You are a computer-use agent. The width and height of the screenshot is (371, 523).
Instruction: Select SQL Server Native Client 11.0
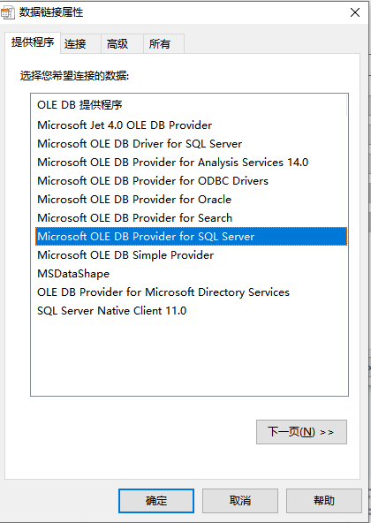coord(191,311)
